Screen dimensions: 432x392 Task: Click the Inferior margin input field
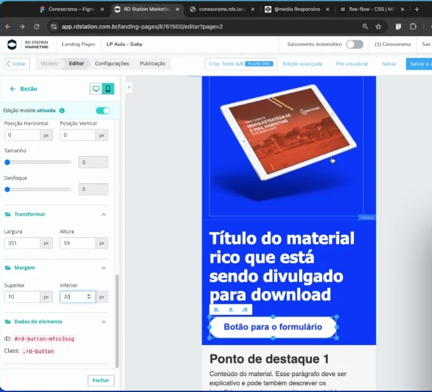(78, 297)
